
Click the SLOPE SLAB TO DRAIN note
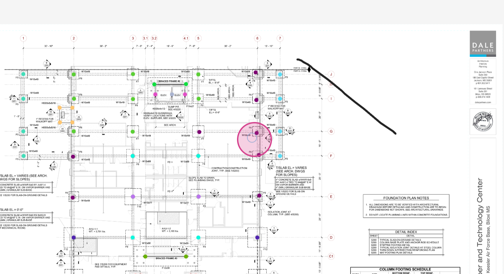204,179
